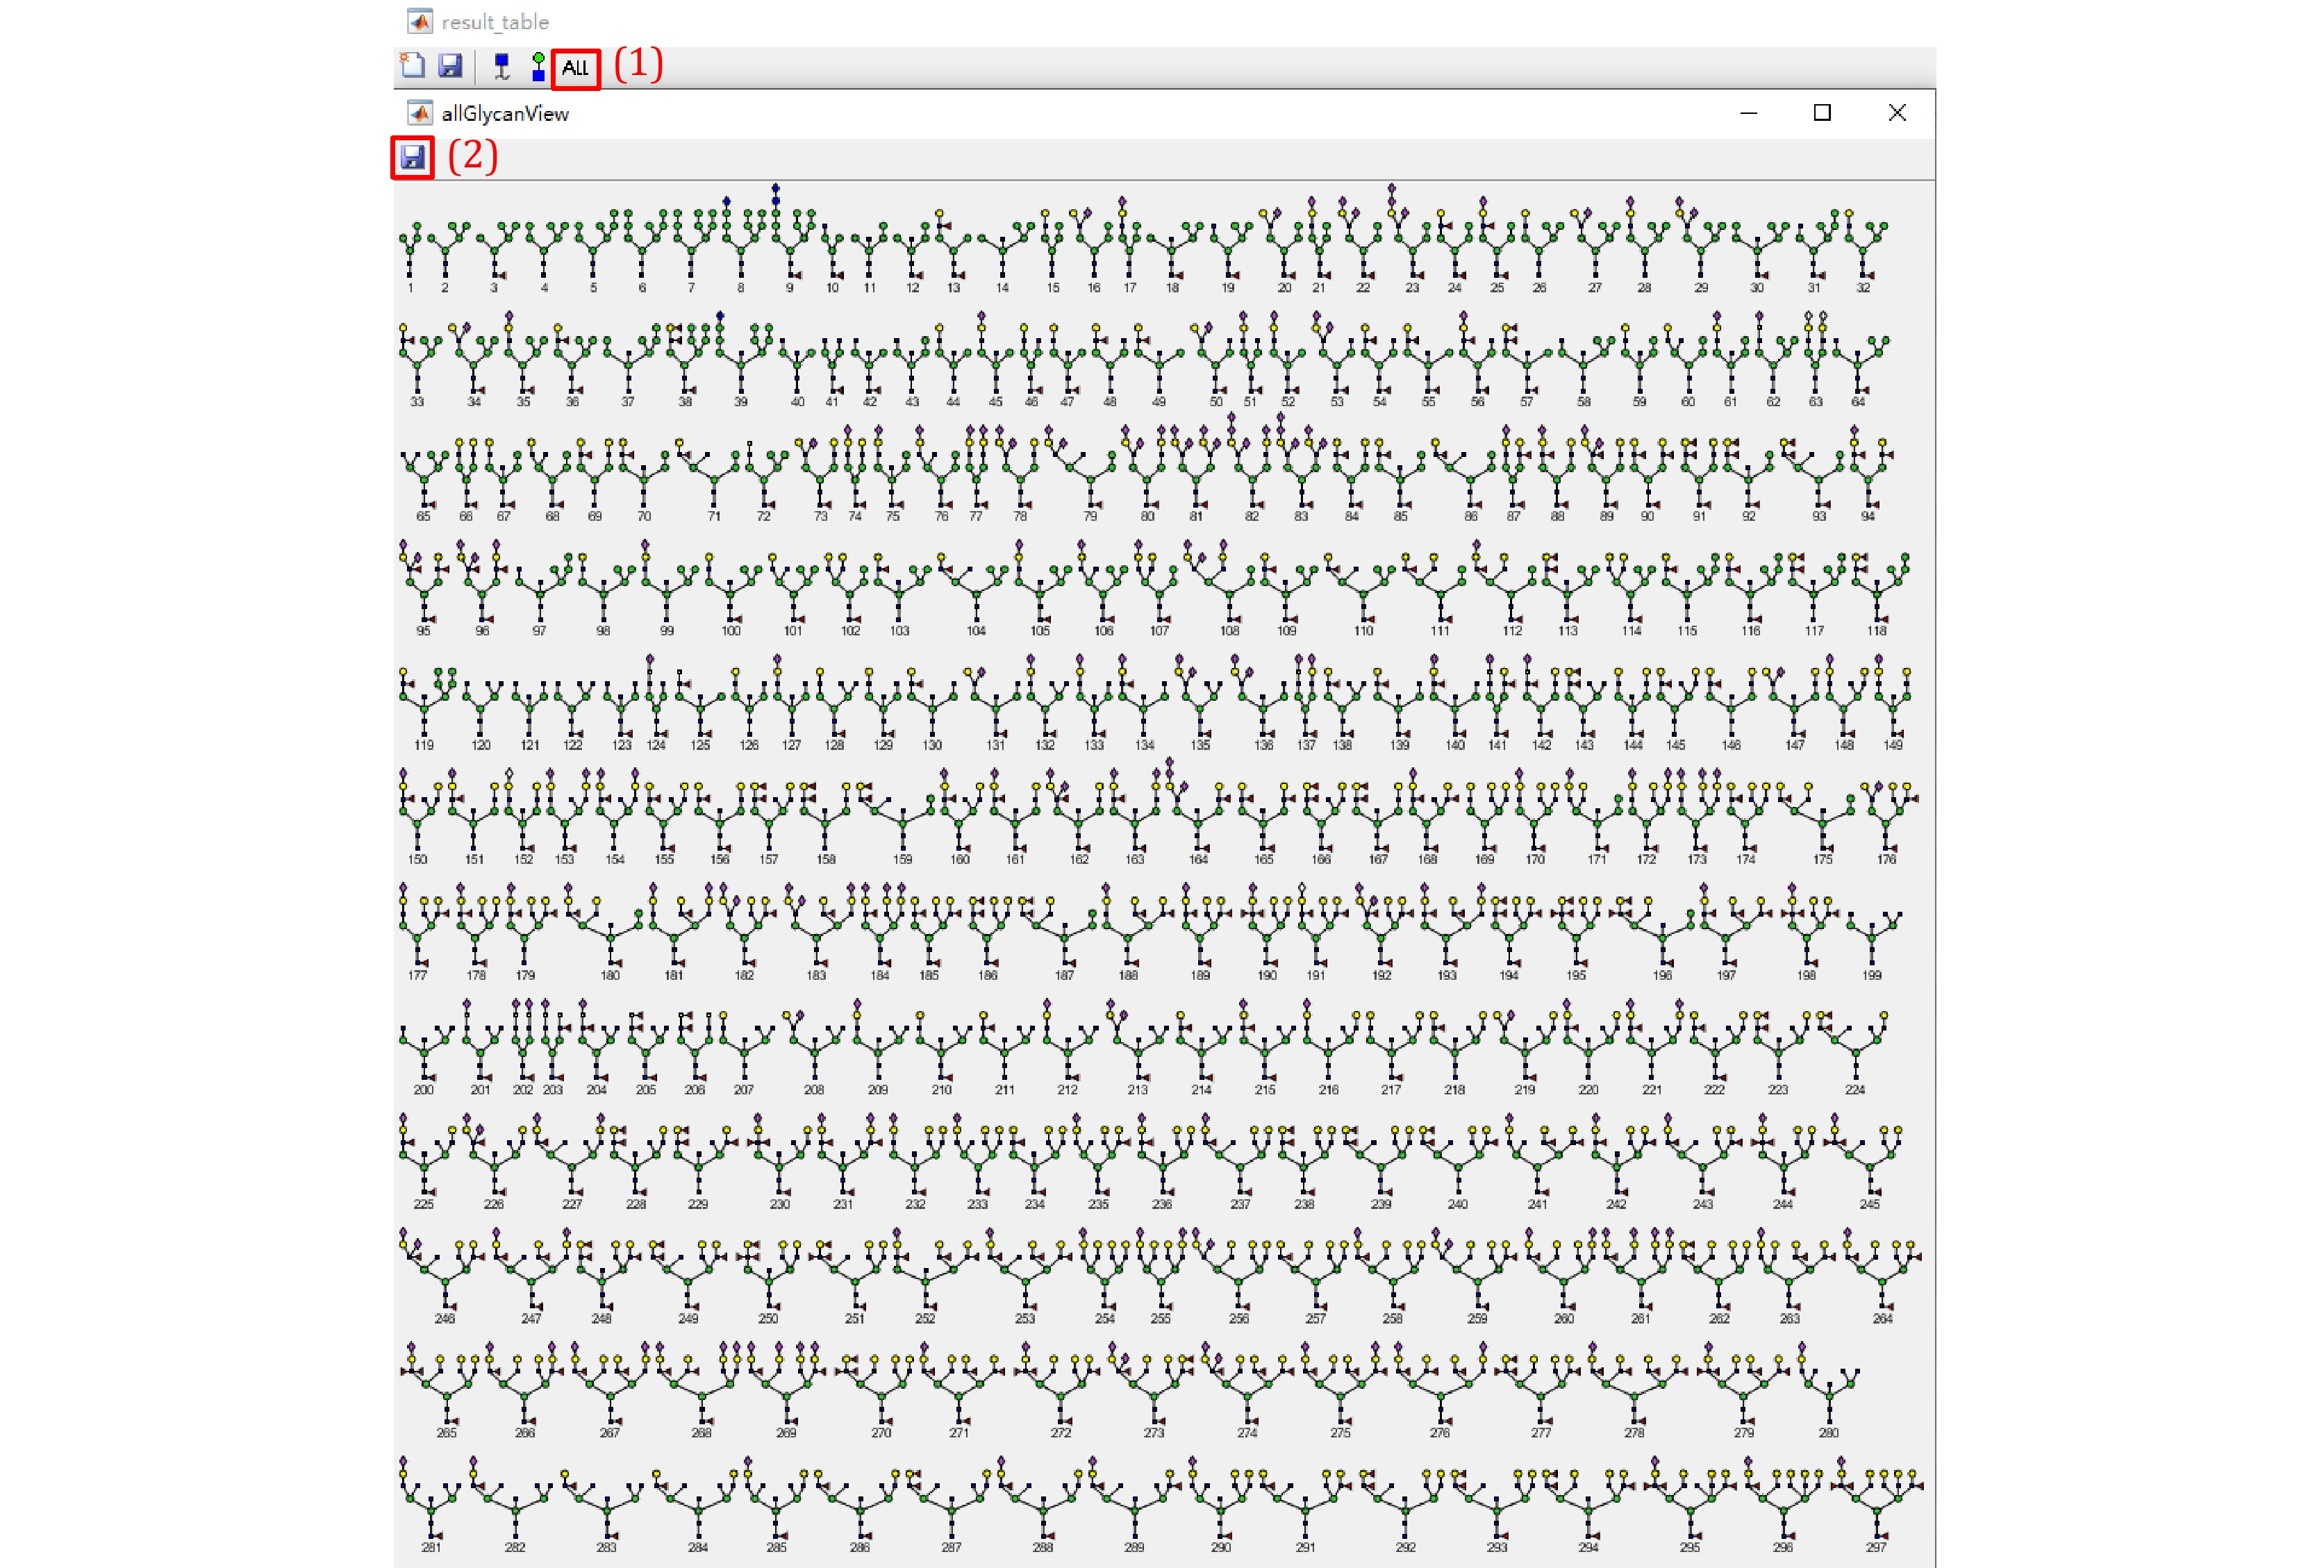Close the allGlycanView window
The image size is (2324, 1568).
tap(1897, 113)
